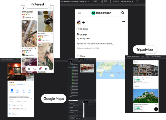Open the 100% zoom dropdown
This screenshot has height=120, width=166.
pyautogui.click(x=116, y=1)
